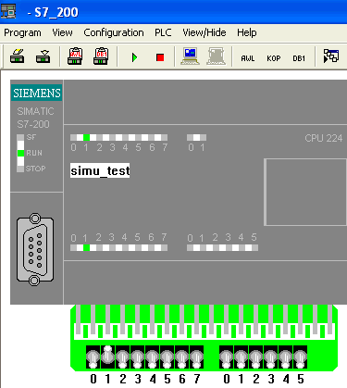The height and width of the screenshot is (388, 347).
Task: Click the Load Program icon with down arrow
Action: (x=43, y=56)
